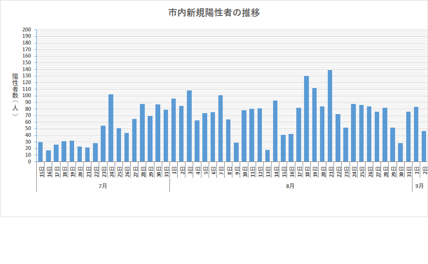
Task: Select the bar for July 26
Action: click(x=127, y=147)
